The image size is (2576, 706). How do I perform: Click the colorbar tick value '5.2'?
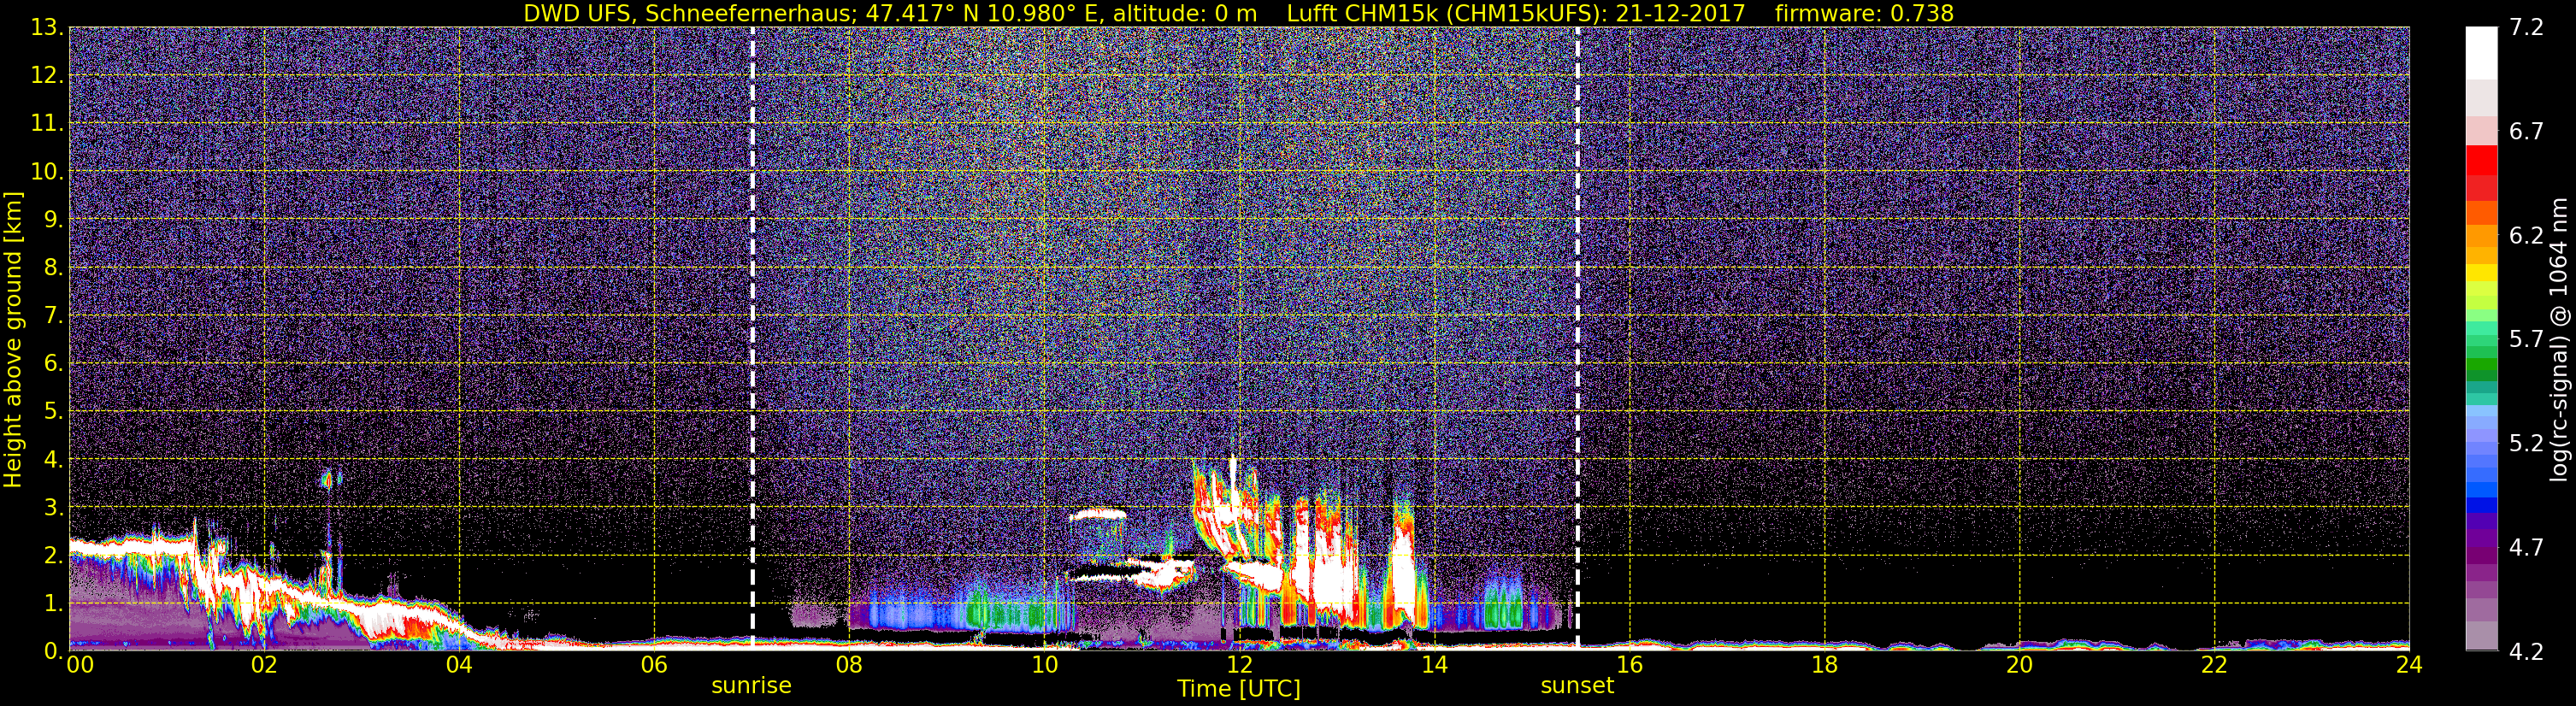pyautogui.click(x=2526, y=444)
